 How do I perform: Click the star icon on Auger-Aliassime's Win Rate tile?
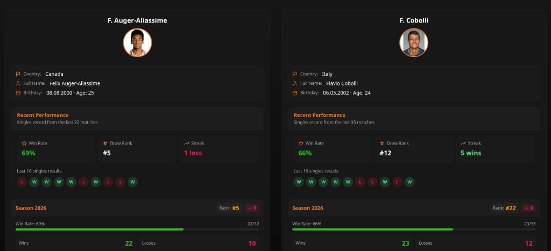24,143
